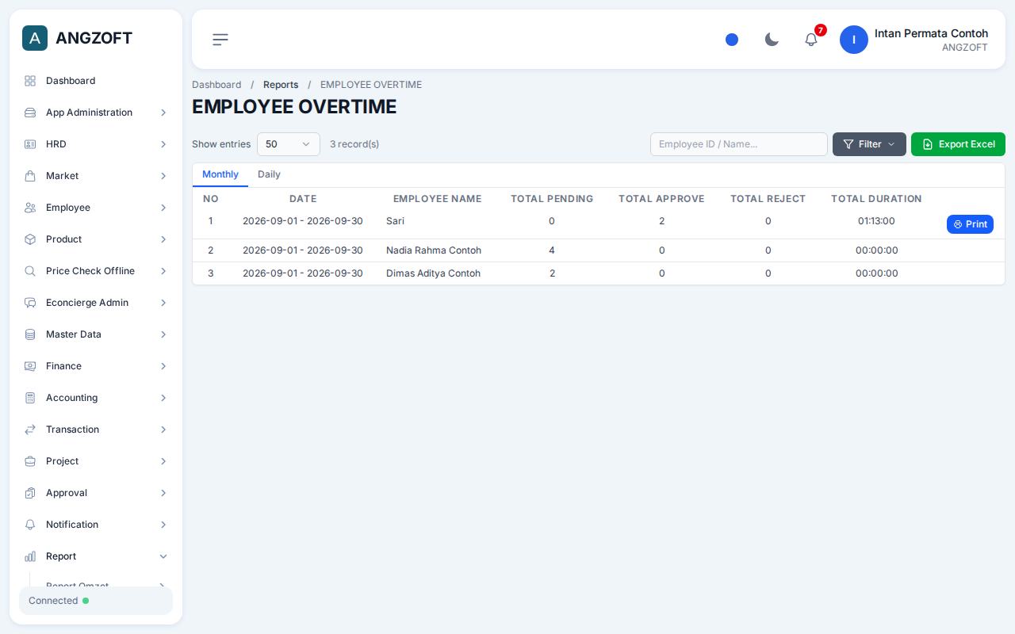Collapse the Report menu chevron

click(x=163, y=556)
